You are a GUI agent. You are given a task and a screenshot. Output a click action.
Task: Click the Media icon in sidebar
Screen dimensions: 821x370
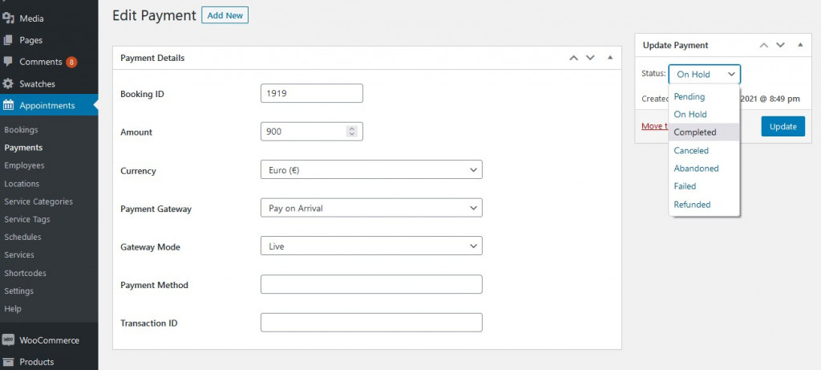8,18
